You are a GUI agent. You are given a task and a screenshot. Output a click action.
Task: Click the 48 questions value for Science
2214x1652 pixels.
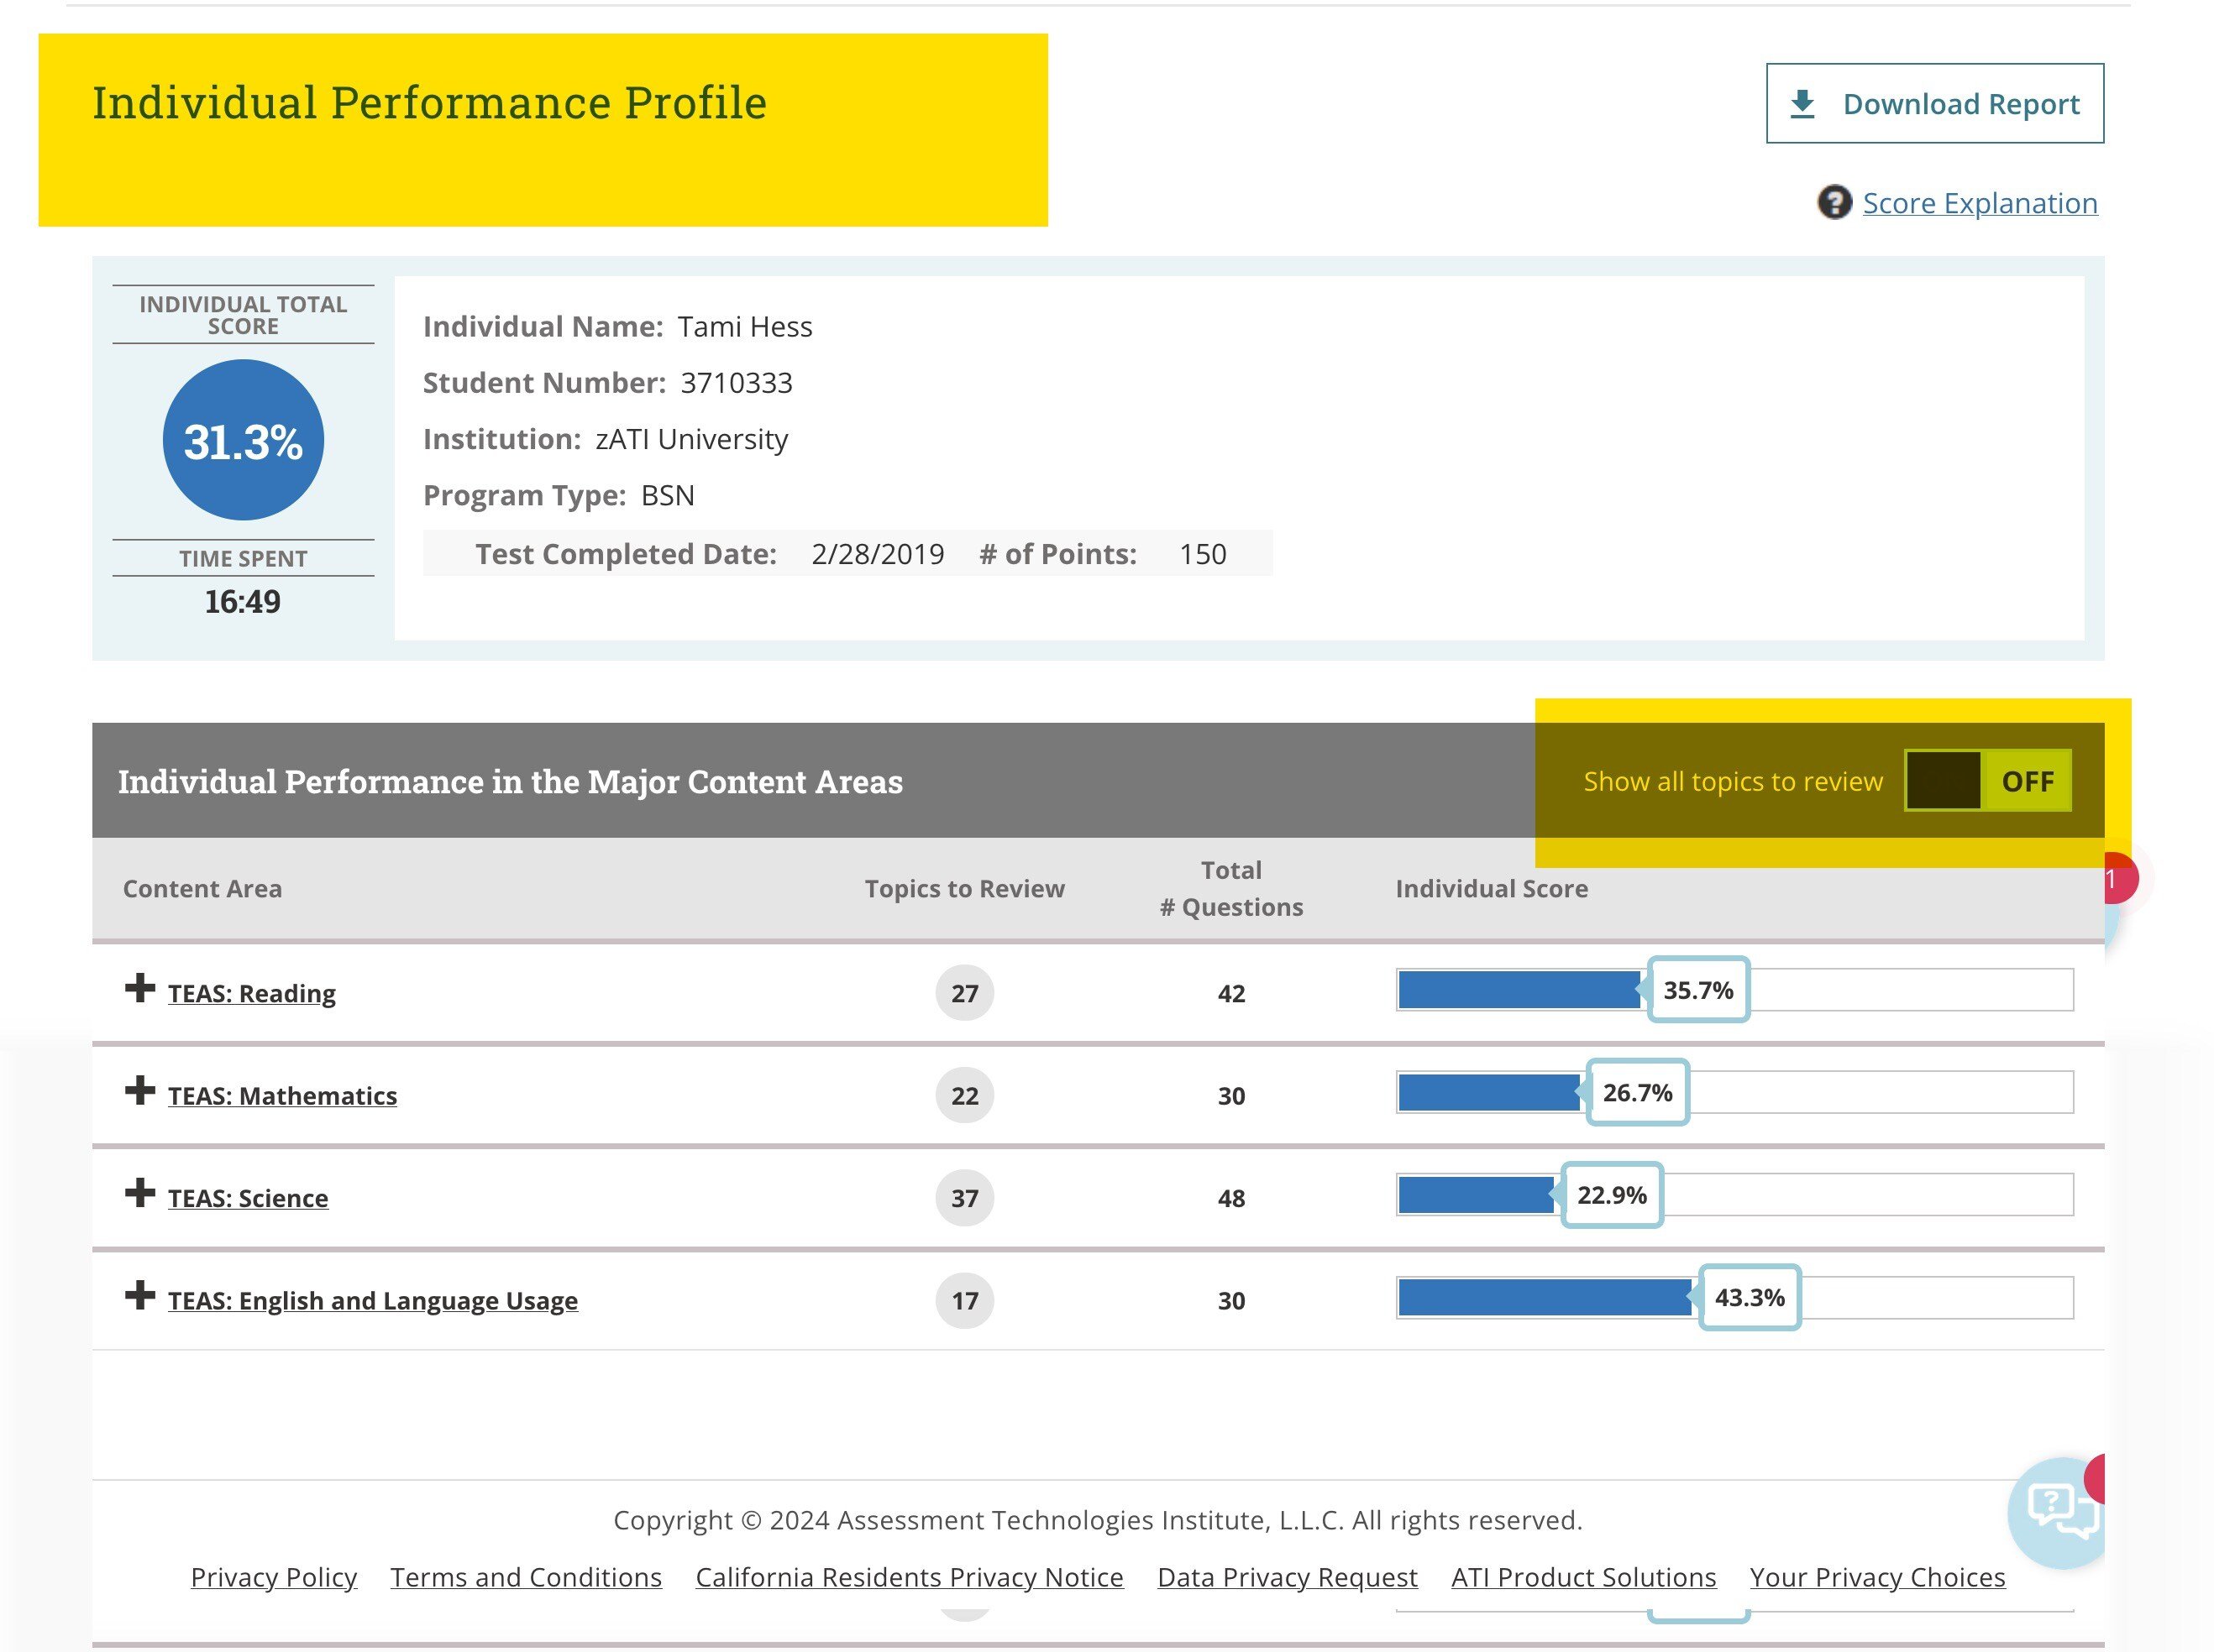[x=1231, y=1198]
